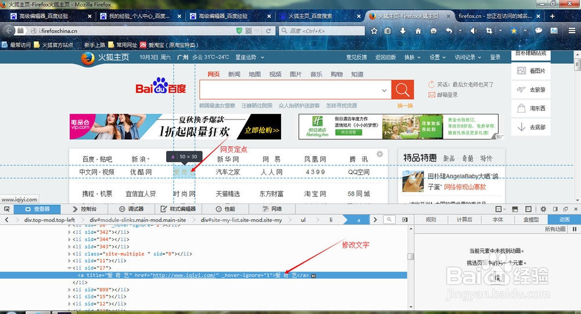Click the undo closed tab arrow icon
This screenshot has width=581, height=314.
449,31
